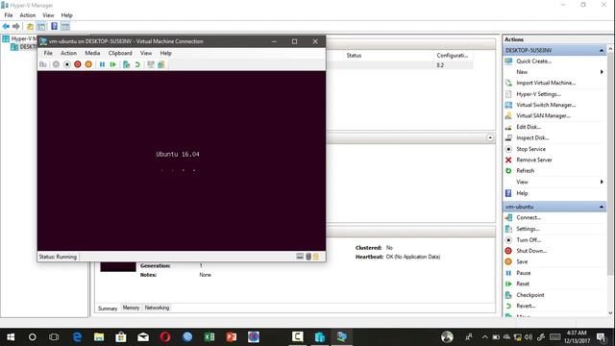Click Up One Level folder toolbar icon
The height and width of the screenshot is (346, 615).
point(30,26)
